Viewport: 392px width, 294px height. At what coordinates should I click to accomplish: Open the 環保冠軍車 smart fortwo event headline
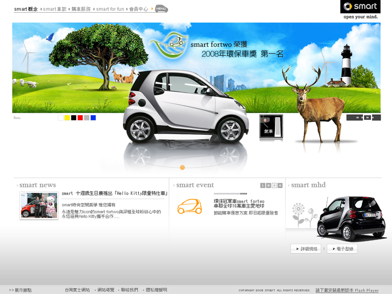(x=239, y=203)
